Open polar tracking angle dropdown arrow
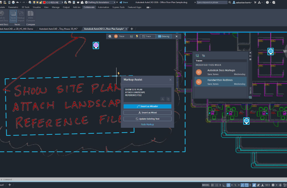The width and height of the screenshot is (287, 188). point(232,185)
